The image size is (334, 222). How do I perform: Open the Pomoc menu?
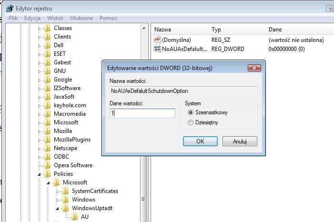(x=109, y=18)
